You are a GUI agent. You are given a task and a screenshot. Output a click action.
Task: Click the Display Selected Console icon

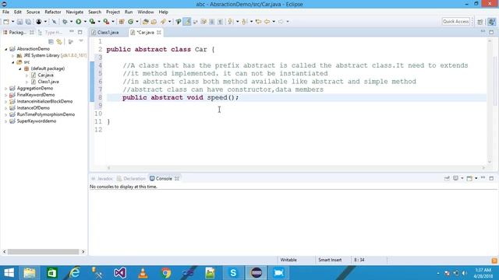tap(455, 178)
